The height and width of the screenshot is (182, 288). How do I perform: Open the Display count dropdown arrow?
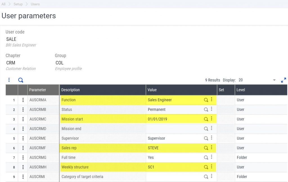(274, 80)
